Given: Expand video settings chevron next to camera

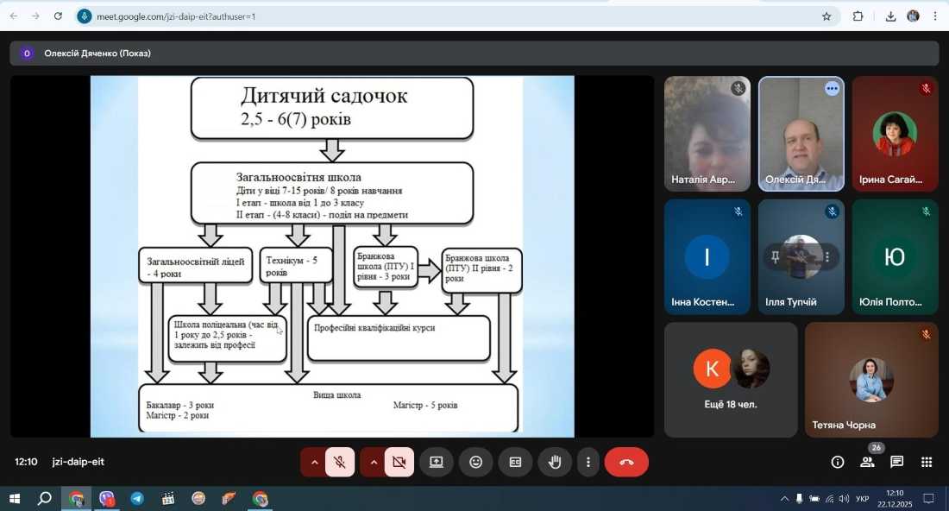Looking at the screenshot, I should 374,462.
